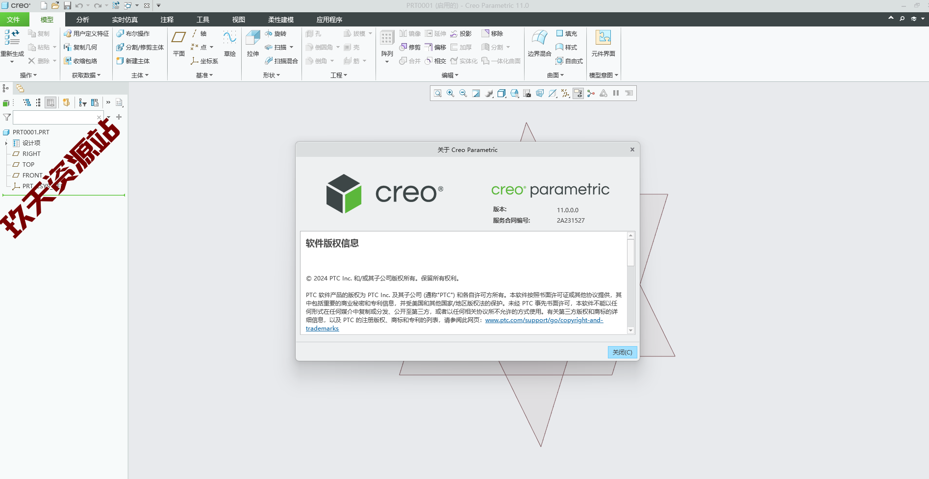
Task: Click the Repaint icon in graphics toolbar
Action: 476,93
